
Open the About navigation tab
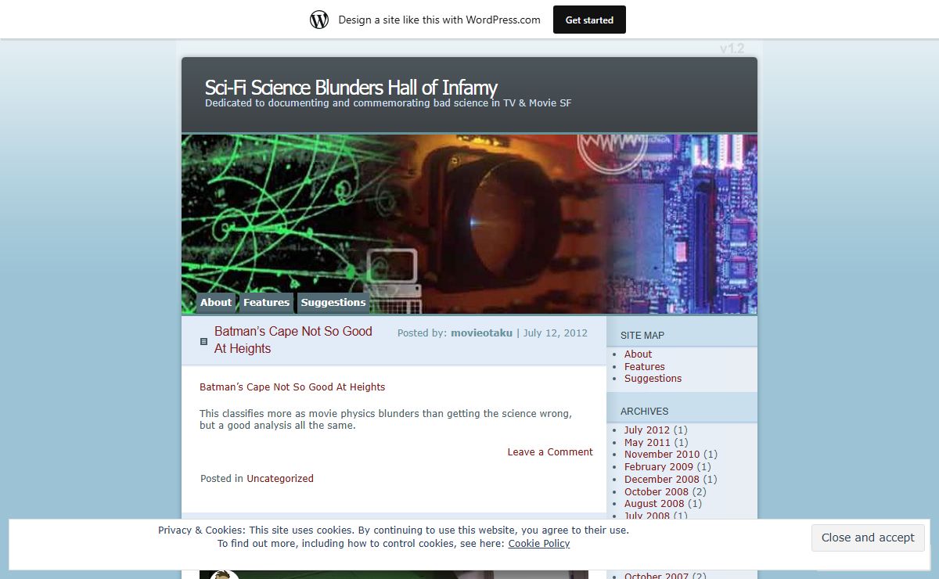pyautogui.click(x=216, y=303)
